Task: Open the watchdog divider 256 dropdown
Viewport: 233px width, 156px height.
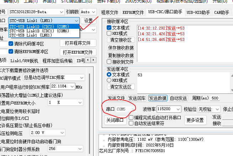Action: (65, 149)
